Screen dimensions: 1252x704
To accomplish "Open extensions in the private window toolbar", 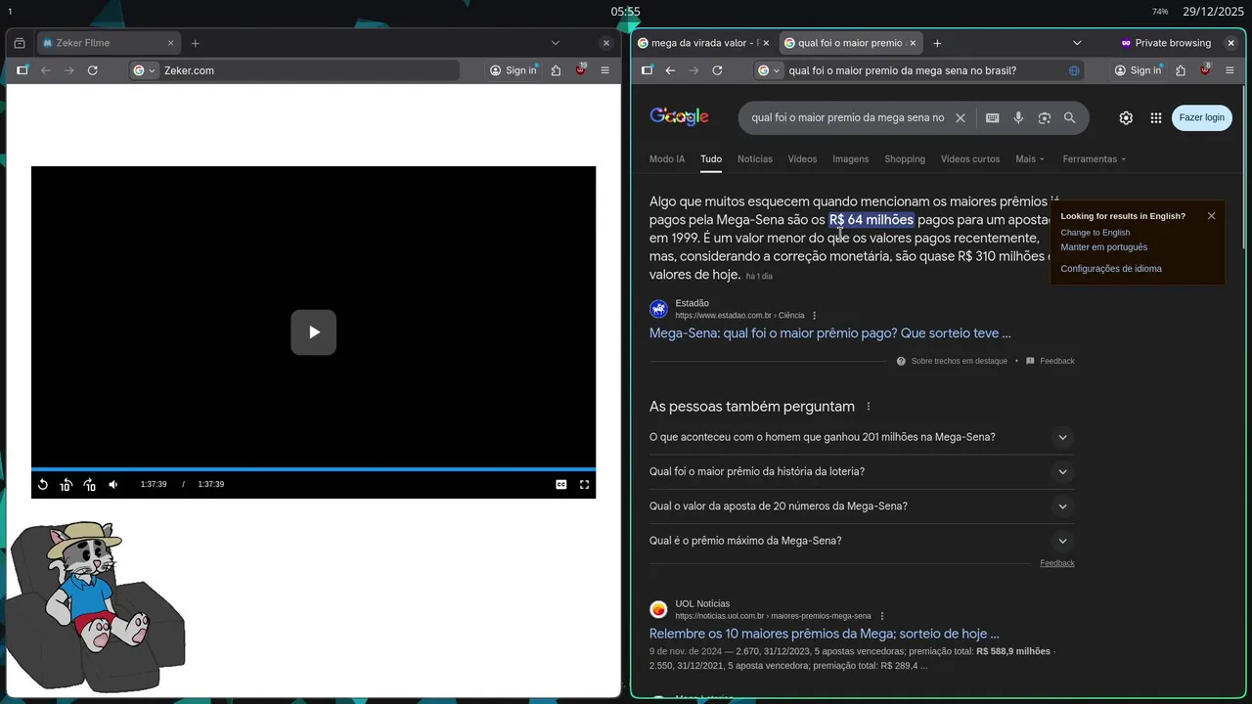I will point(1181,70).
